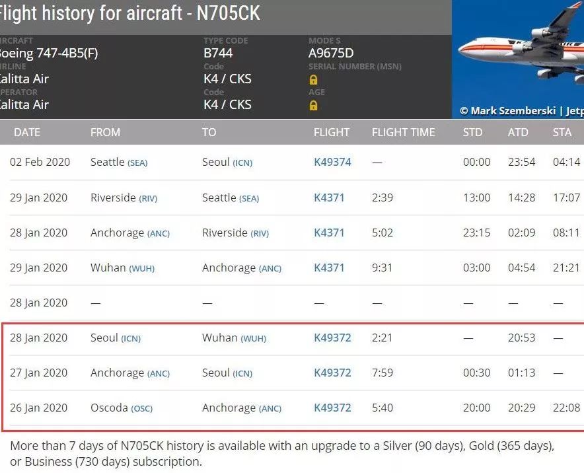The image size is (584, 473).
Task: Click the SEA airport code in first row
Action: (137, 163)
